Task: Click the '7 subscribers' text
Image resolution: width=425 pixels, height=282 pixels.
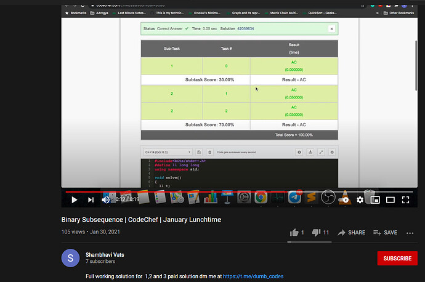Action: pos(100,262)
